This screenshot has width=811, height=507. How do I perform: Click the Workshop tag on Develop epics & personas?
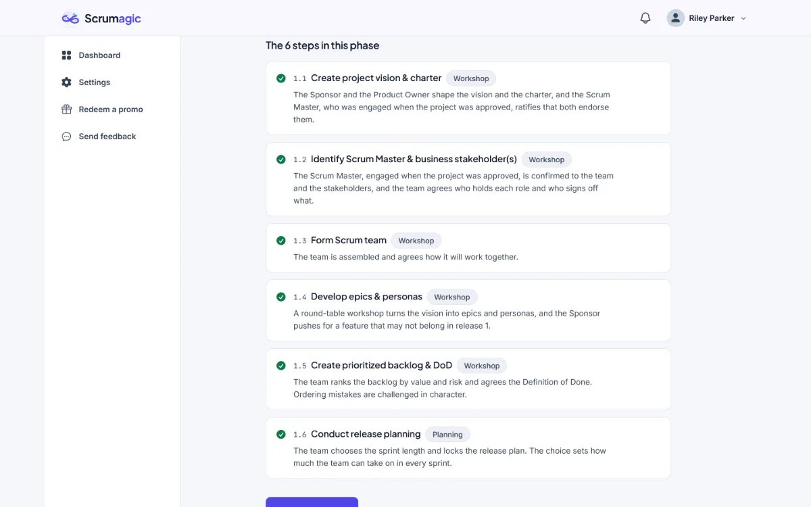click(452, 297)
